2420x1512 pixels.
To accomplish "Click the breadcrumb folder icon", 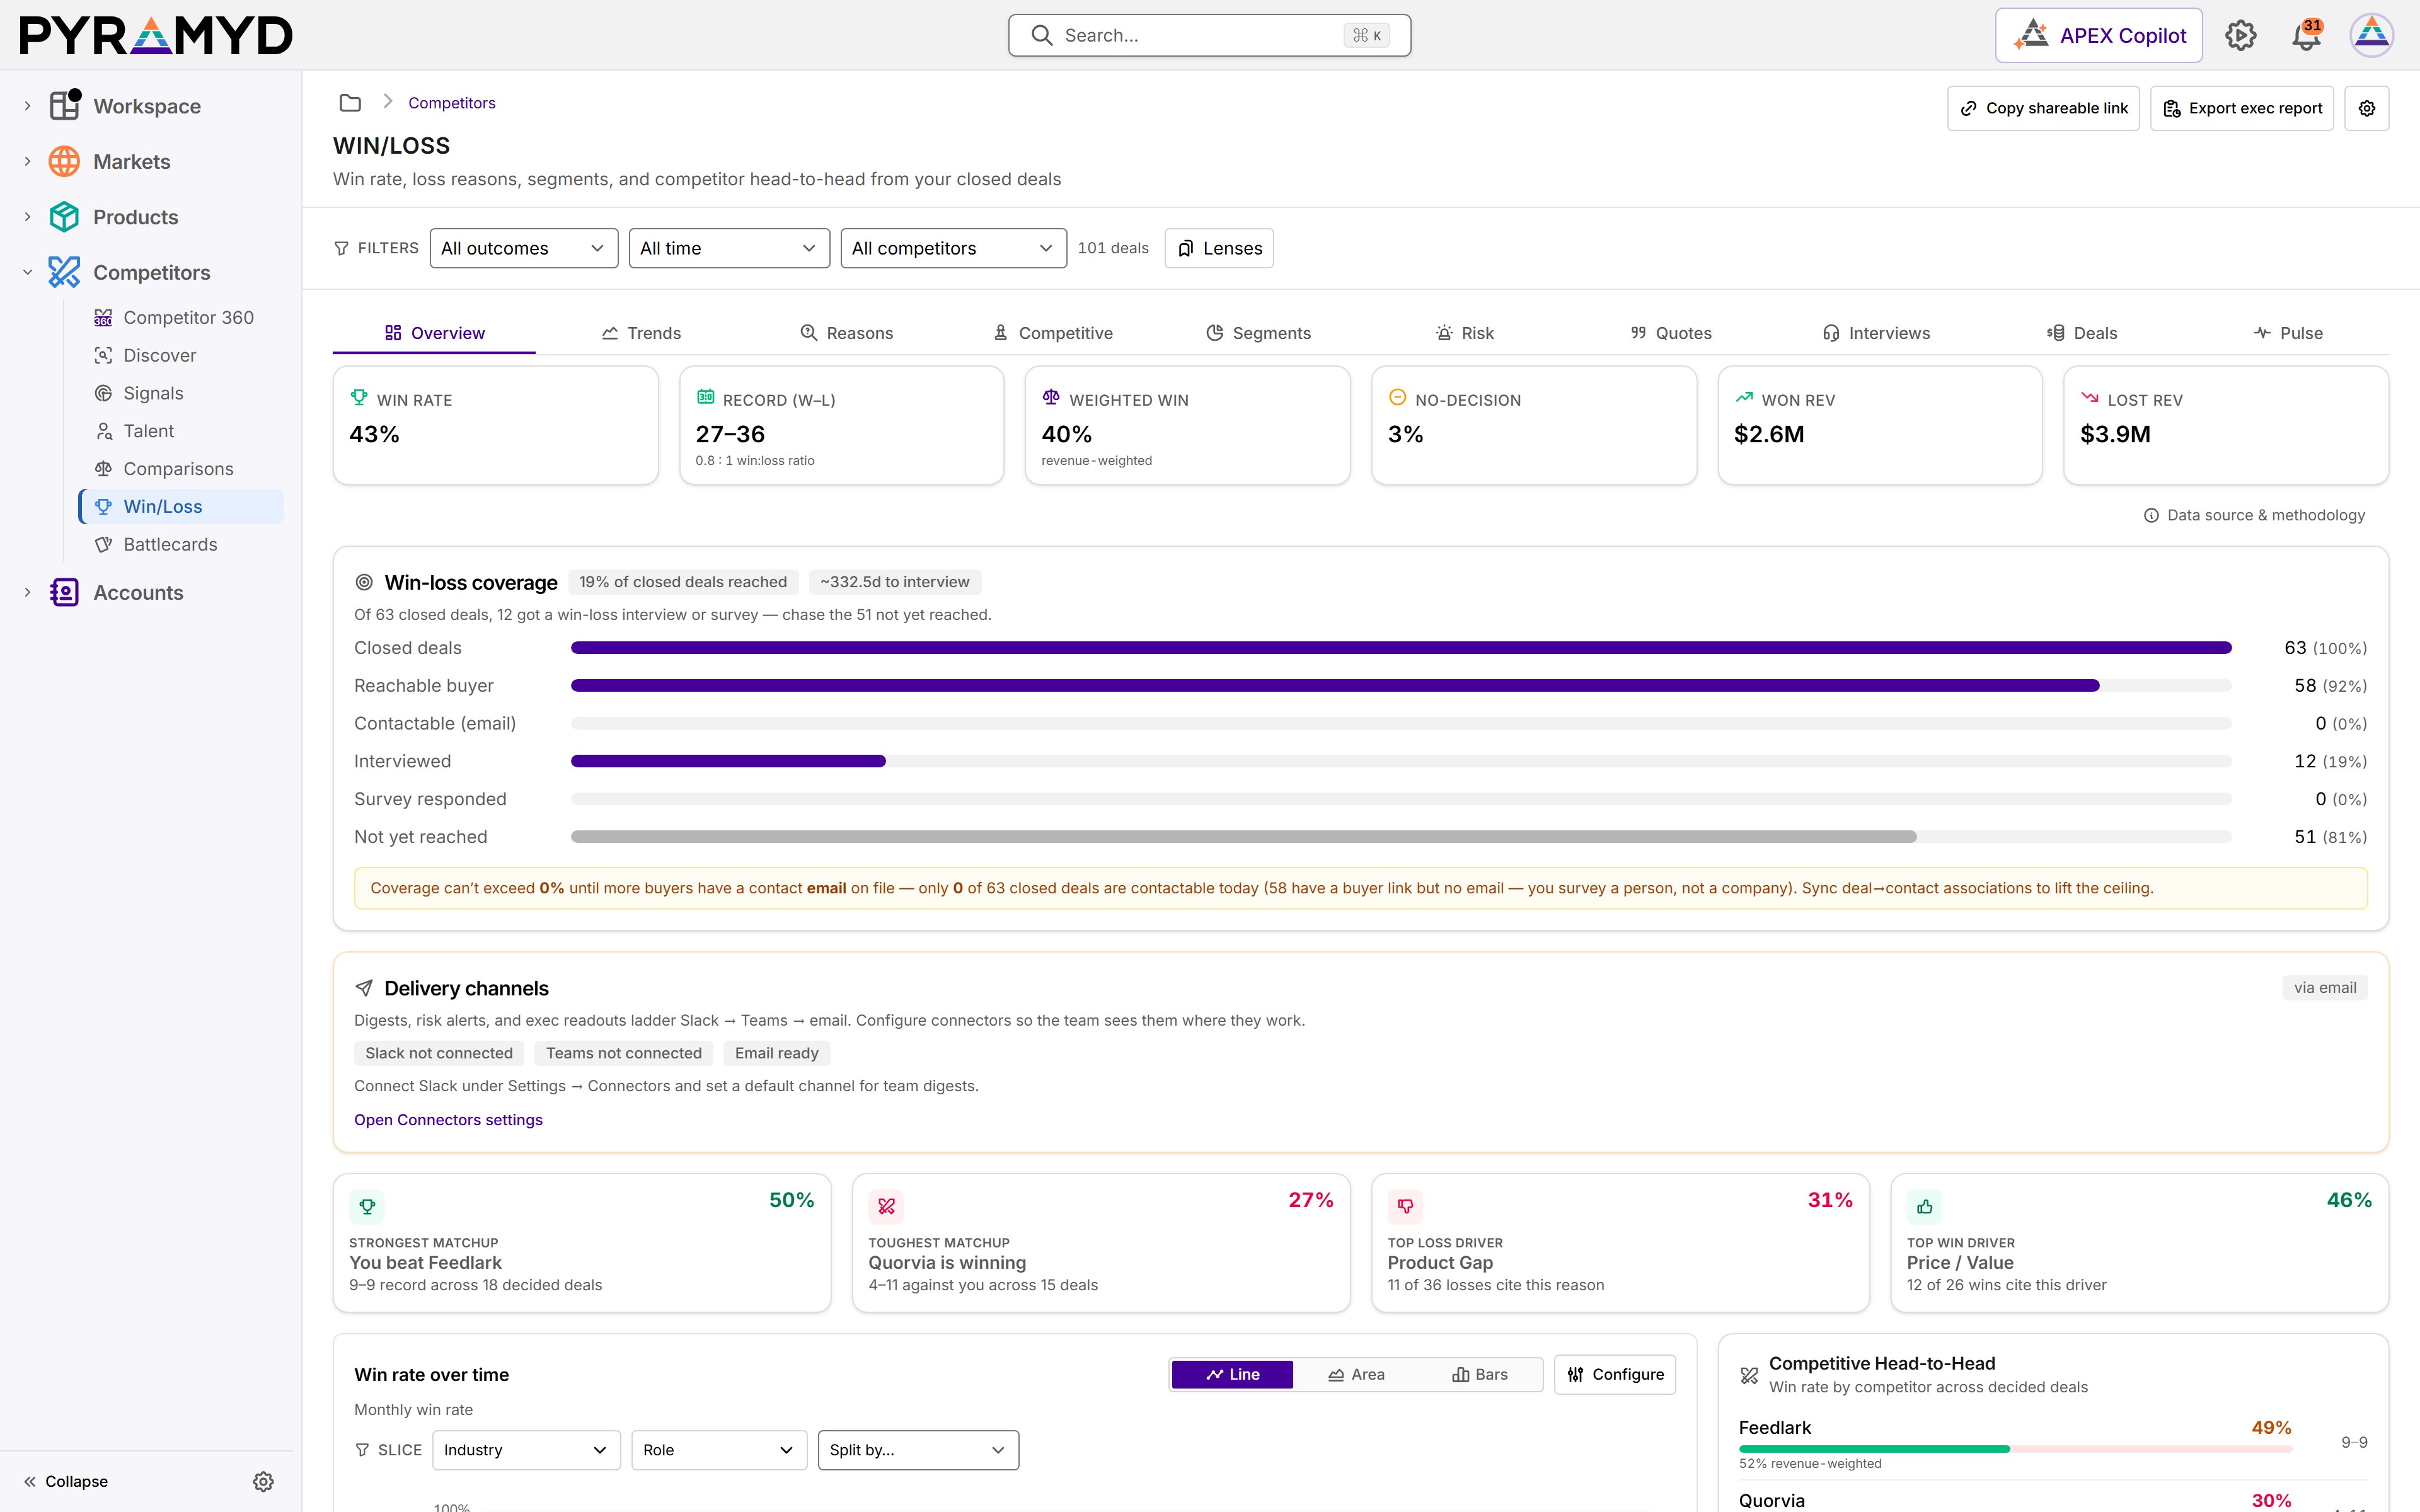I will click(x=350, y=103).
